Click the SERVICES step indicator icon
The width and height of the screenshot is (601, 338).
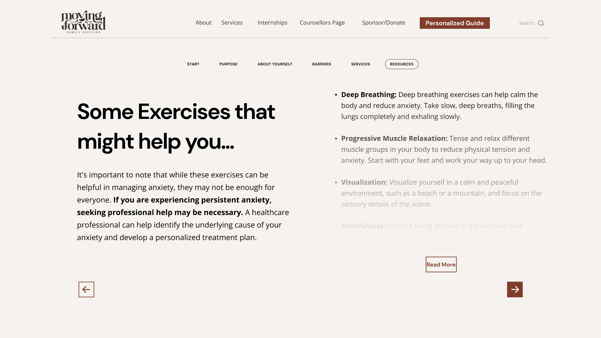360,64
